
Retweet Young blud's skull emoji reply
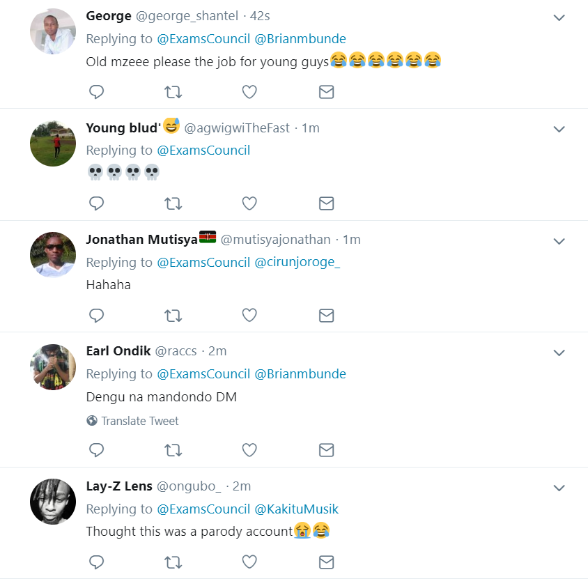[x=173, y=203]
